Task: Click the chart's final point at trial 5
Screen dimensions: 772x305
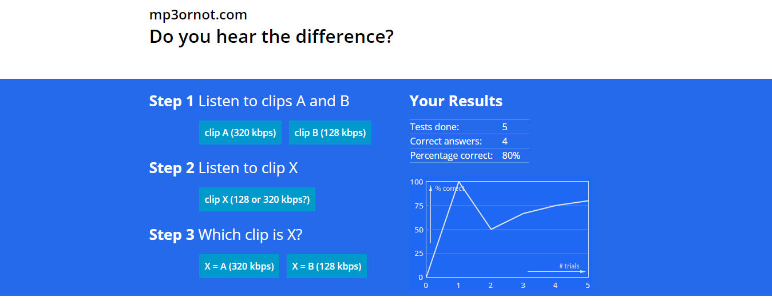Action: point(588,200)
